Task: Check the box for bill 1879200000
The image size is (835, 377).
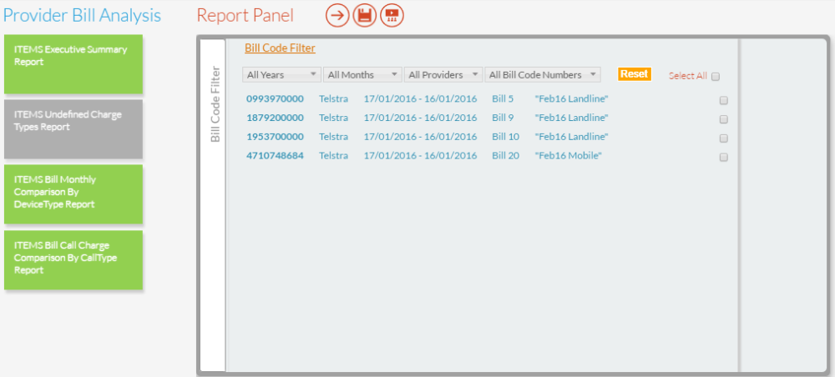Action: pos(724,119)
